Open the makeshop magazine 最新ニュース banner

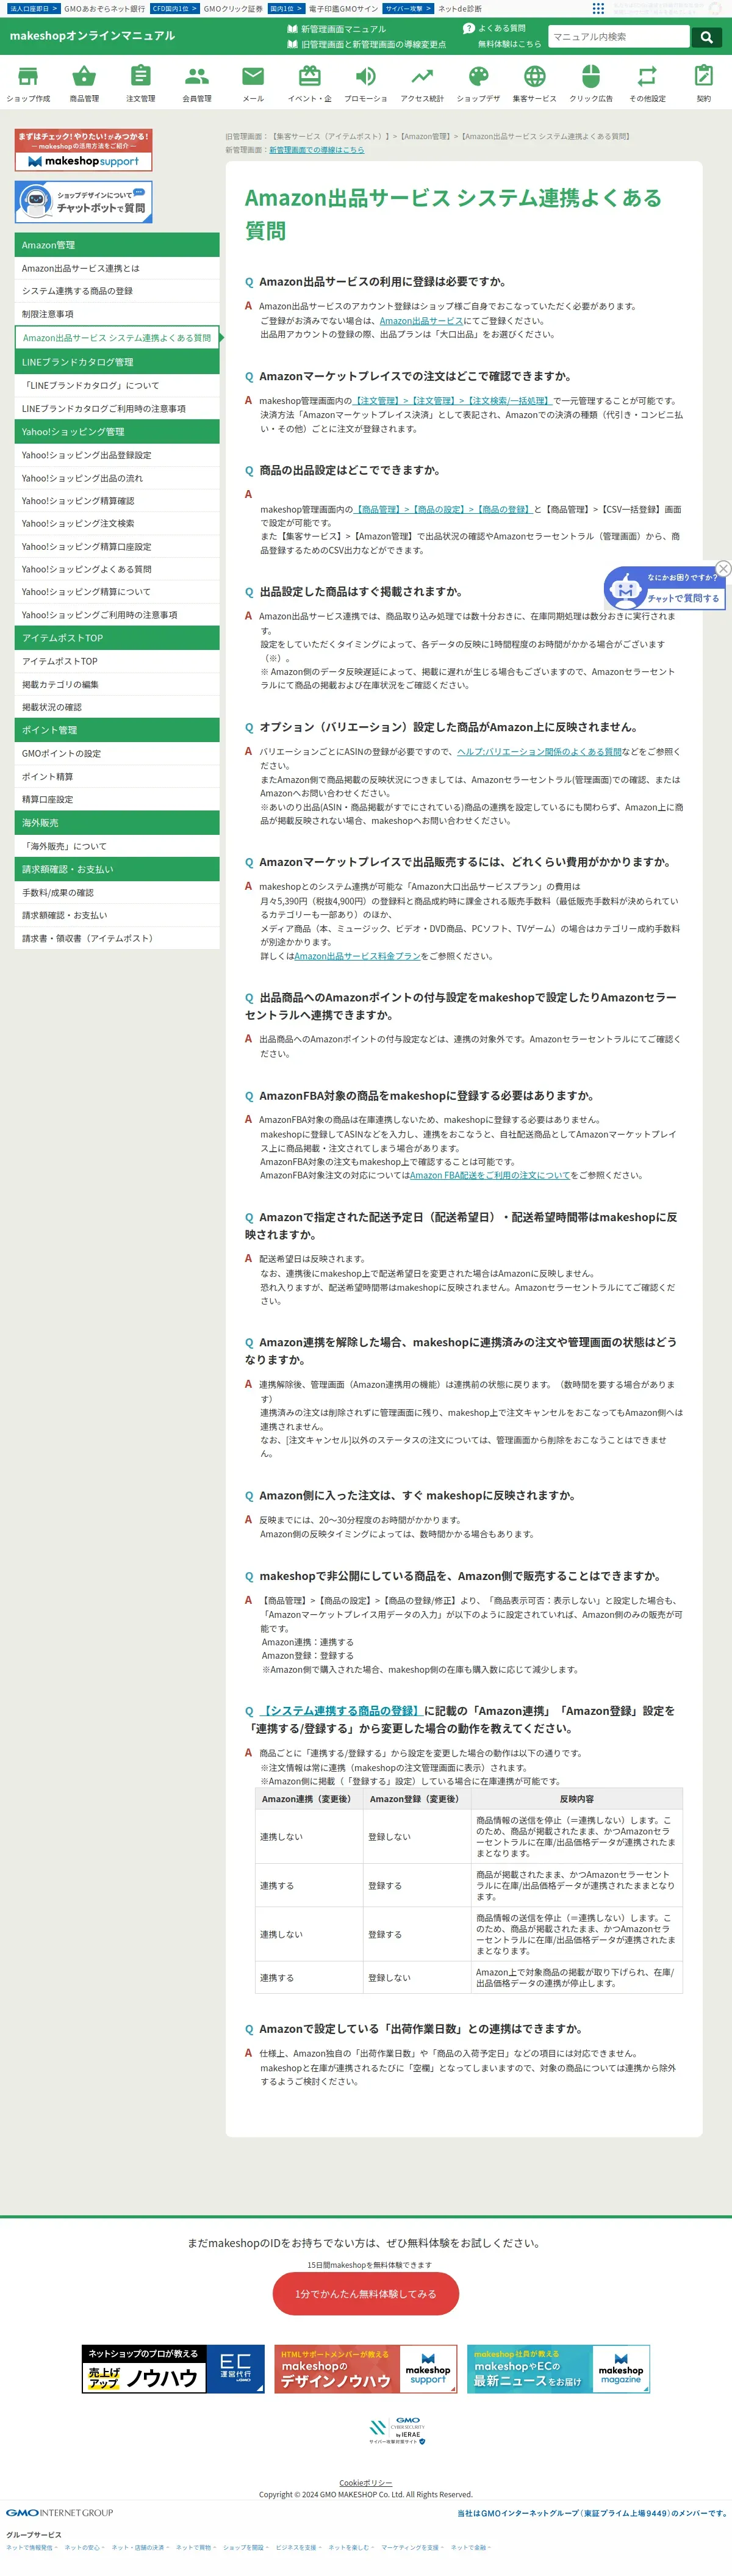(559, 2369)
